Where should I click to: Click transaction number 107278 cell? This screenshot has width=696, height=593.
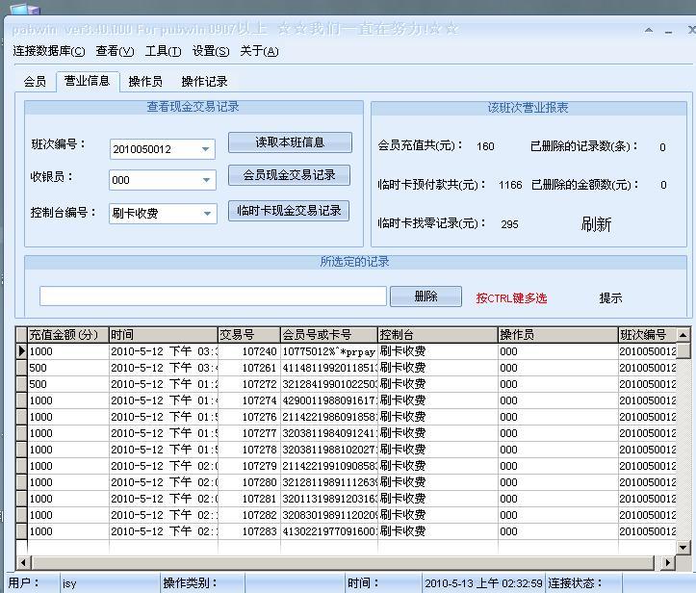[249, 450]
